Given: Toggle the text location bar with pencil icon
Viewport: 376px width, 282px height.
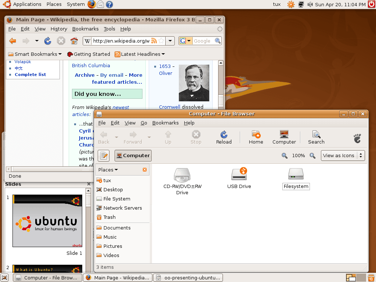Looking at the screenshot, I should click(x=104, y=155).
